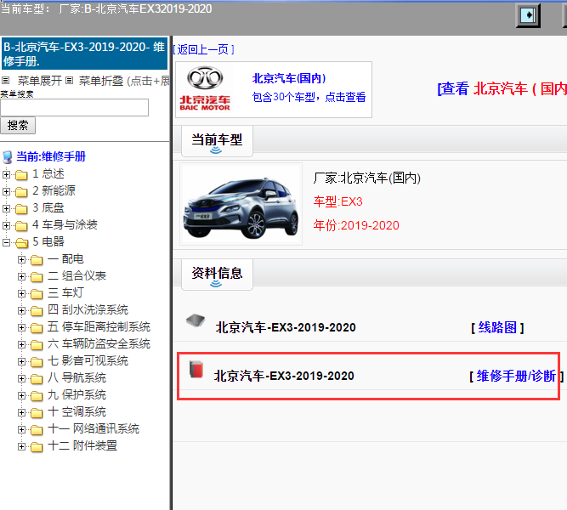Click the folder icon for 二 组合仪表
The height and width of the screenshot is (510, 567).
coord(37,277)
